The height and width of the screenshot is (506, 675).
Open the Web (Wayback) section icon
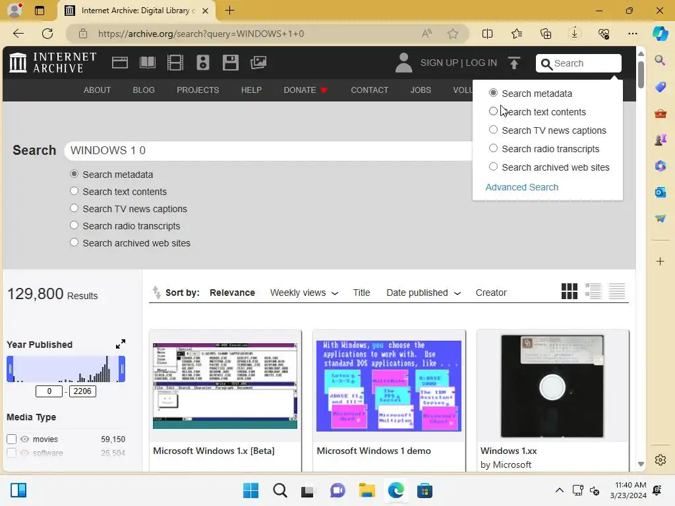120,63
